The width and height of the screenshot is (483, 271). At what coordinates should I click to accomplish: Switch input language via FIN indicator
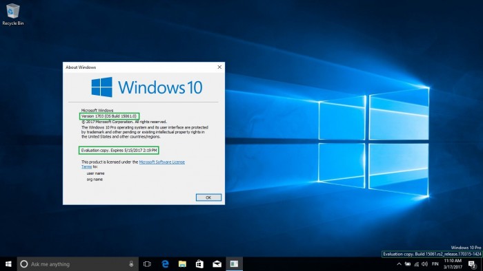pyautogui.click(x=435, y=264)
